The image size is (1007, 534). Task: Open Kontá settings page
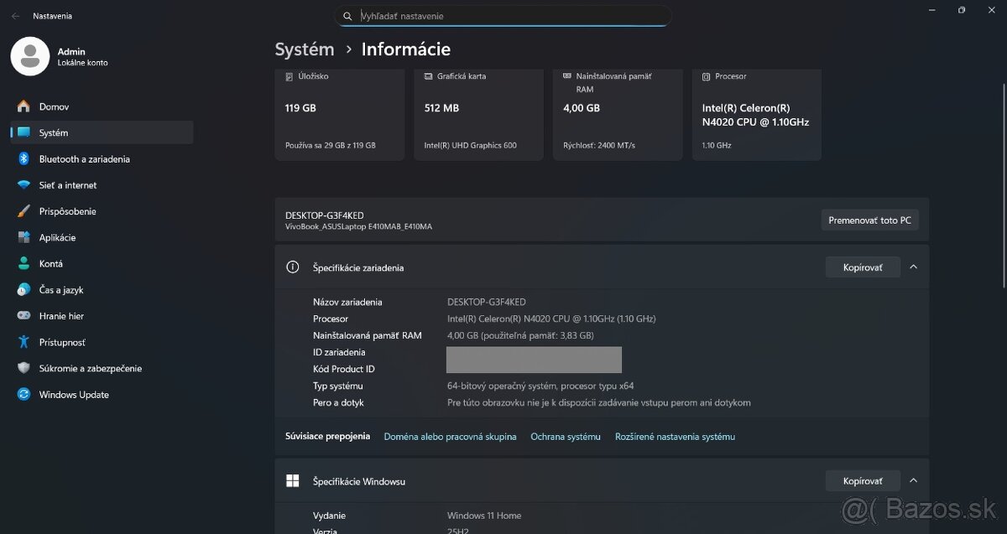[x=102, y=263]
